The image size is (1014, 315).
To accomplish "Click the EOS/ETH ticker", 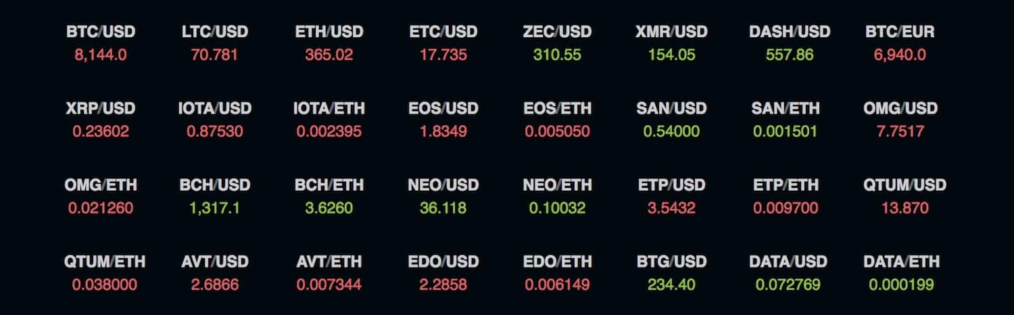I will click(x=558, y=108).
